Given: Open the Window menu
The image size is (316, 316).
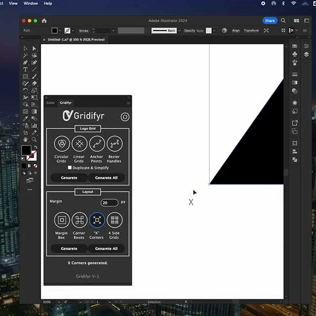Looking at the screenshot, I should coord(31,4).
